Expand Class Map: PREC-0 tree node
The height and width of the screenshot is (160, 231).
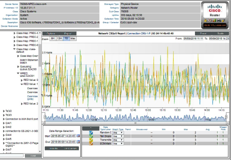[x=14, y=45]
